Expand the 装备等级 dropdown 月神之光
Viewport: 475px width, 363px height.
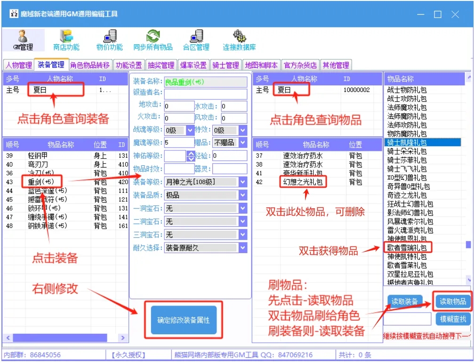pyautogui.click(x=242, y=182)
